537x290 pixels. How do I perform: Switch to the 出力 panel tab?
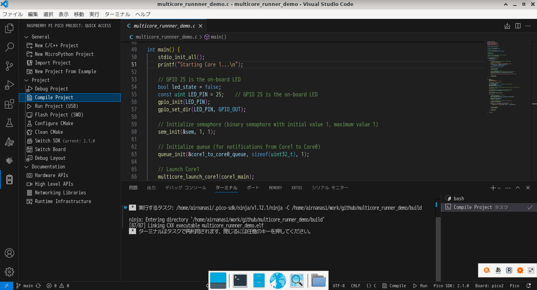[x=151, y=188]
